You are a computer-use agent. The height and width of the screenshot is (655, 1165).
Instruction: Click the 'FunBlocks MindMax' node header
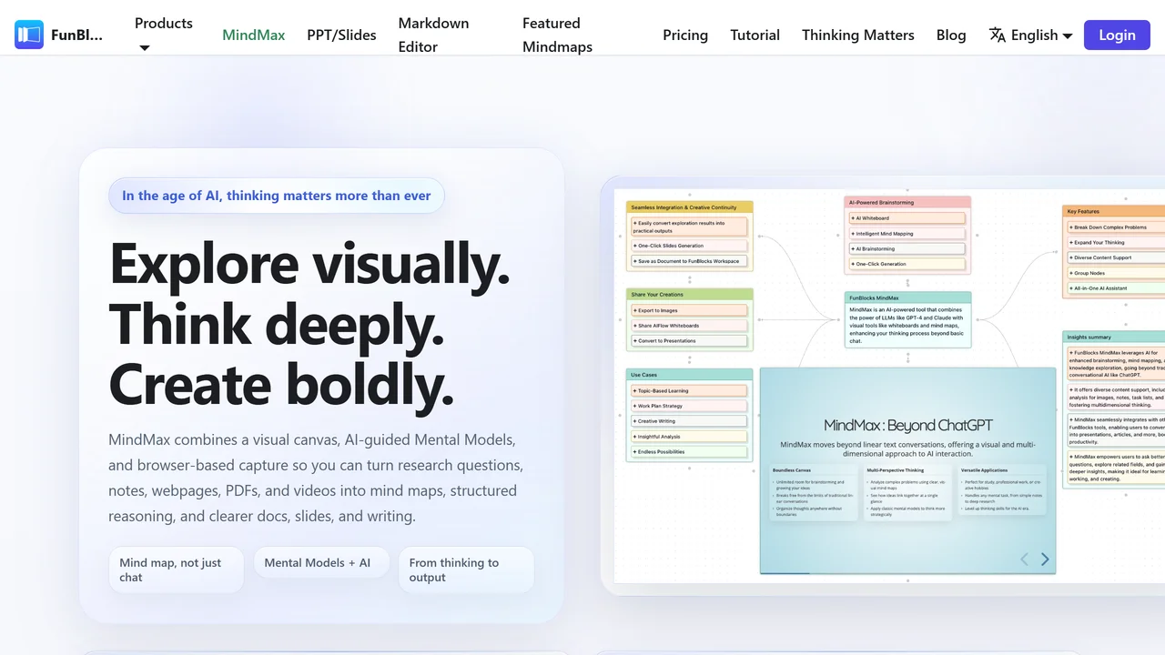click(x=907, y=297)
